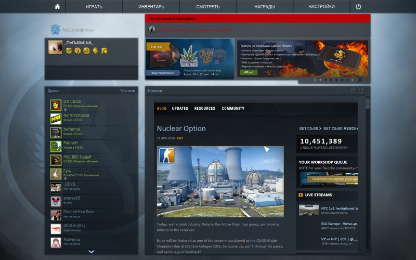Screen dimensions: 416x260
Task: Click Na`Vi fortusha friend avatar
Action: pos(56,119)
